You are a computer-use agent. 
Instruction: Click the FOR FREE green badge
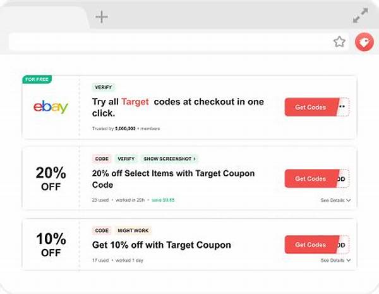[x=37, y=80]
